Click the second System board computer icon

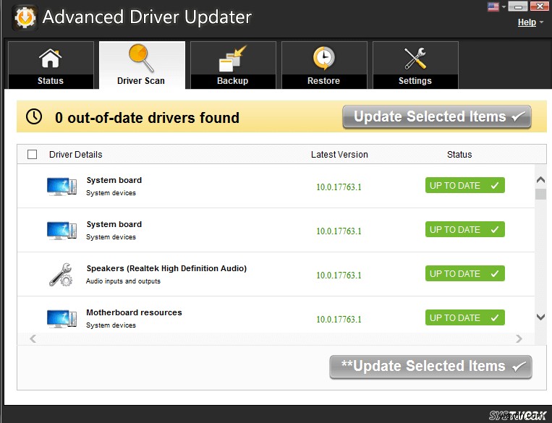point(61,231)
